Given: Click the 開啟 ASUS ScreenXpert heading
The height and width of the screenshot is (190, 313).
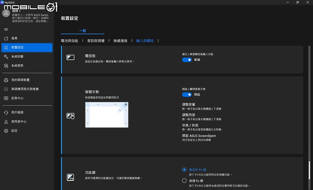Looking at the screenshot, I should tap(199, 136).
